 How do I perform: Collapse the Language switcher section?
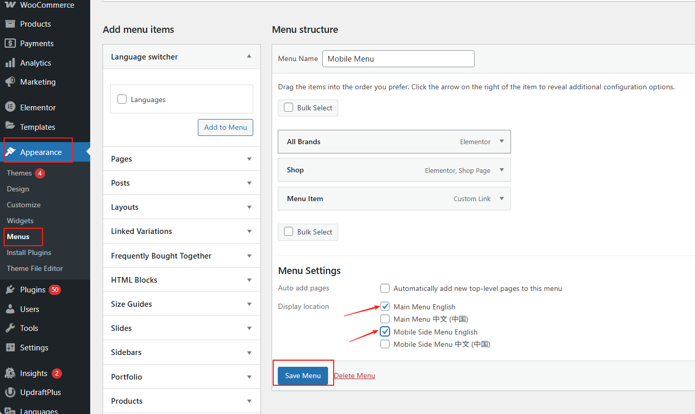pos(249,56)
